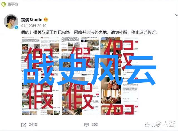Click the member badge beside 蜜骁Studio

46,20
